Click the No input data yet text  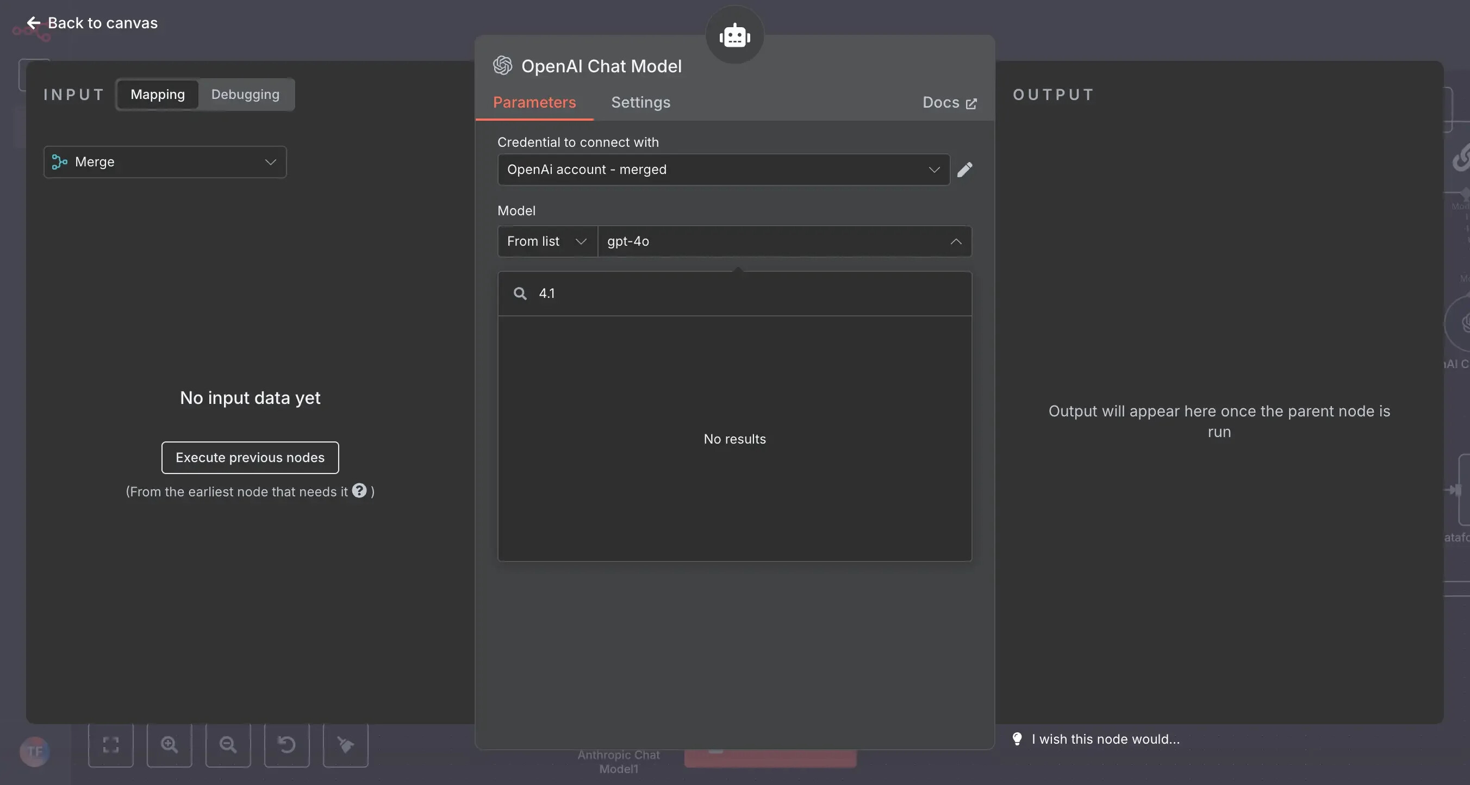point(250,397)
